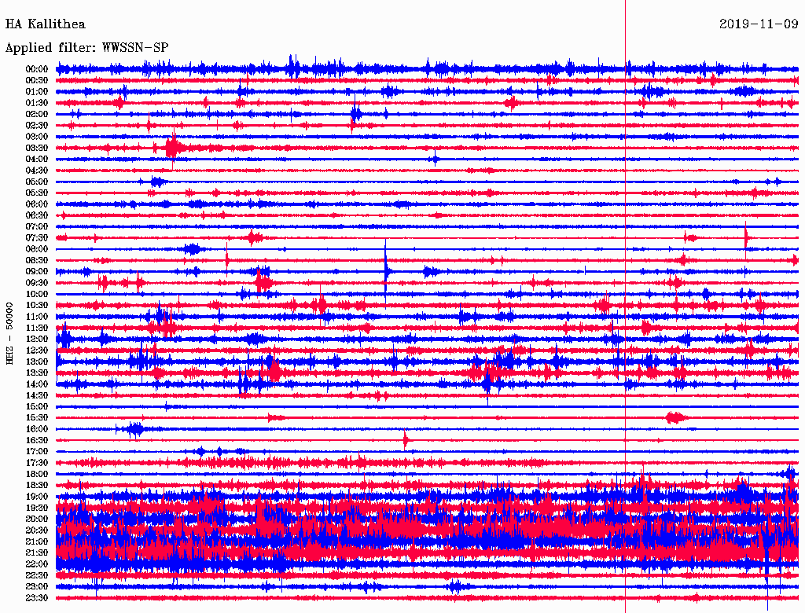805x613 pixels.
Task: Select the 14:30 time label
Action: 37,396
